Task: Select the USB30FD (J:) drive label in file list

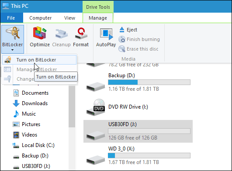Action: [x=122, y=124]
